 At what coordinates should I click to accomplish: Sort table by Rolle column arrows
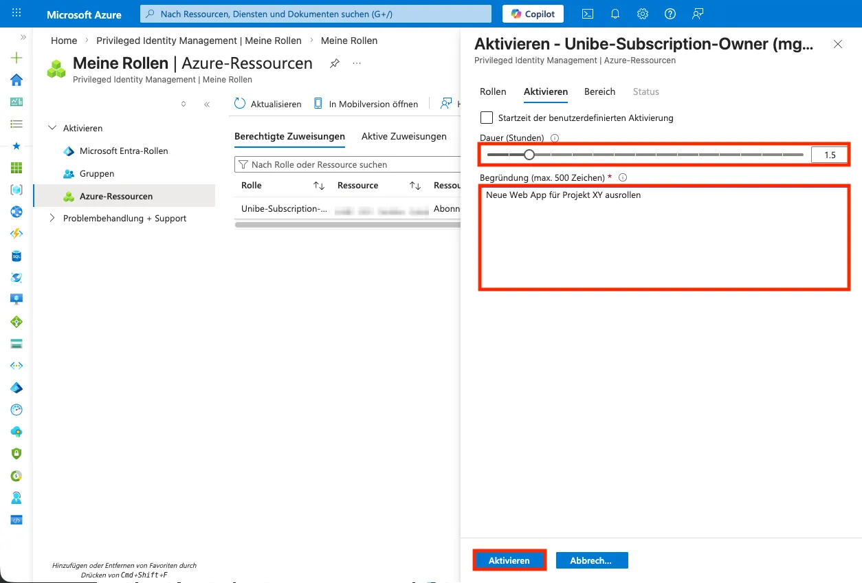(x=319, y=186)
